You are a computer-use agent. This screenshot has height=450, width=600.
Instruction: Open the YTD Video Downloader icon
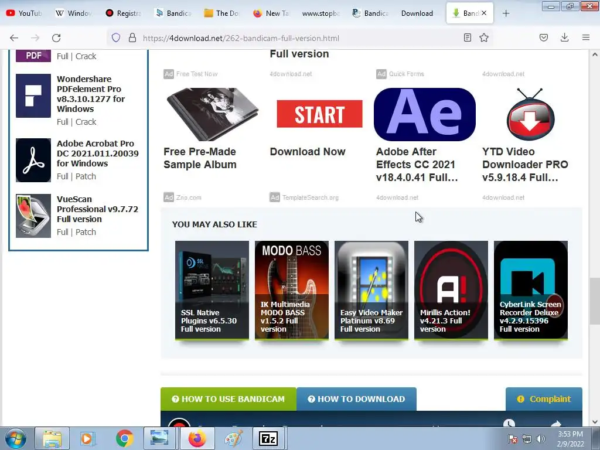530,114
